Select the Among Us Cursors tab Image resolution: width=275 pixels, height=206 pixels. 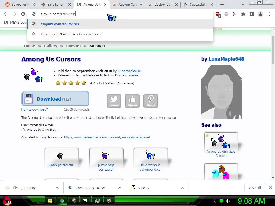[x=92, y=5]
